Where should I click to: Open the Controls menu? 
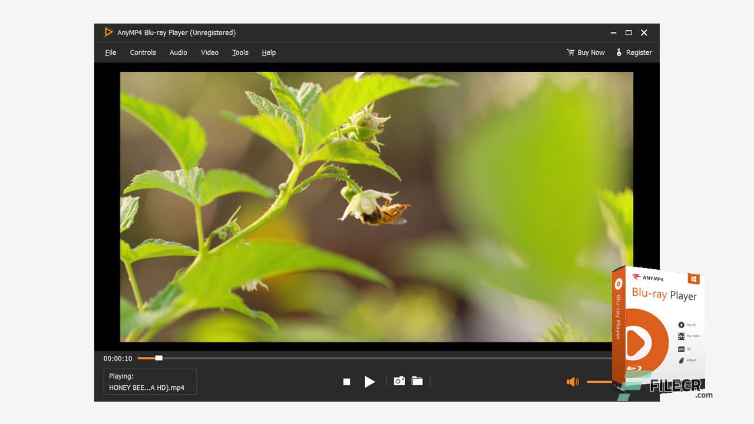tap(143, 52)
